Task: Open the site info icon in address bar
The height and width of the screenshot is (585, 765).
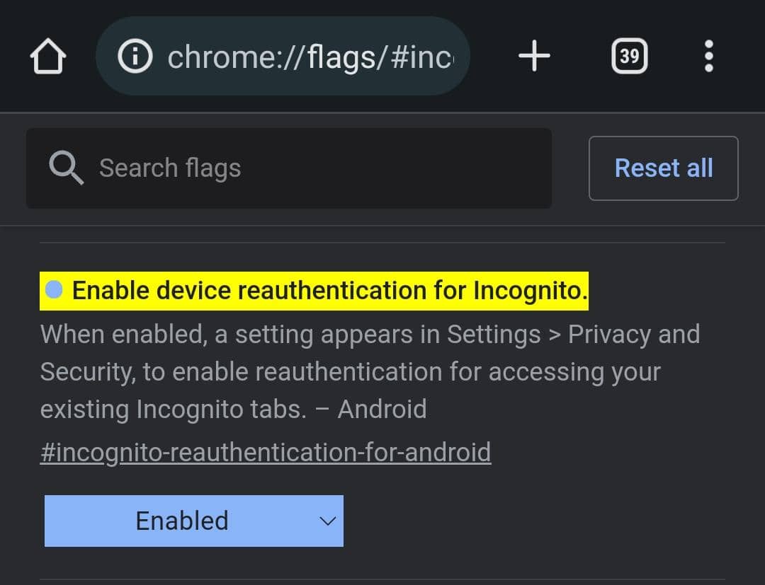Action: (x=135, y=57)
